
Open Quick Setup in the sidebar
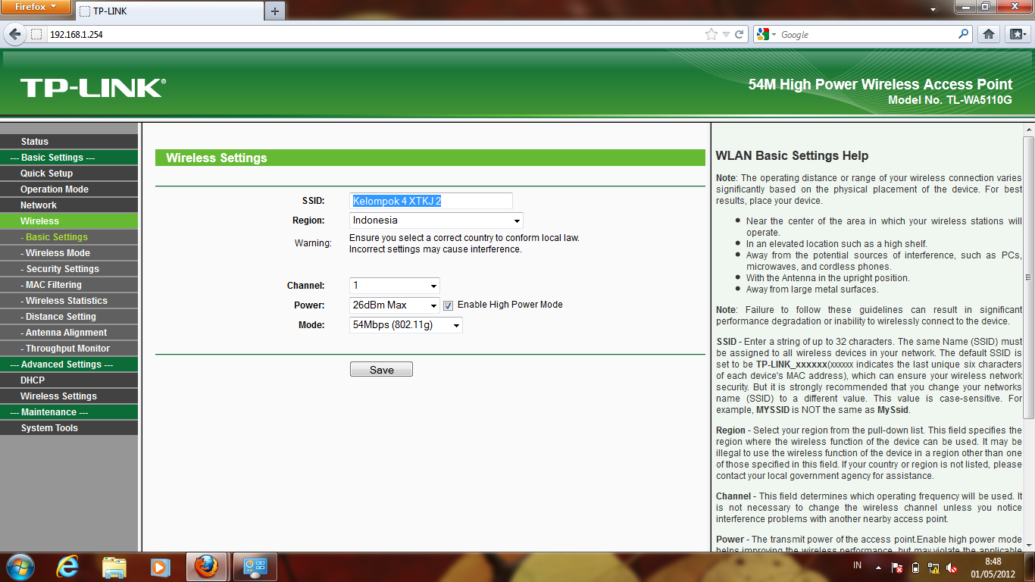[69, 174]
